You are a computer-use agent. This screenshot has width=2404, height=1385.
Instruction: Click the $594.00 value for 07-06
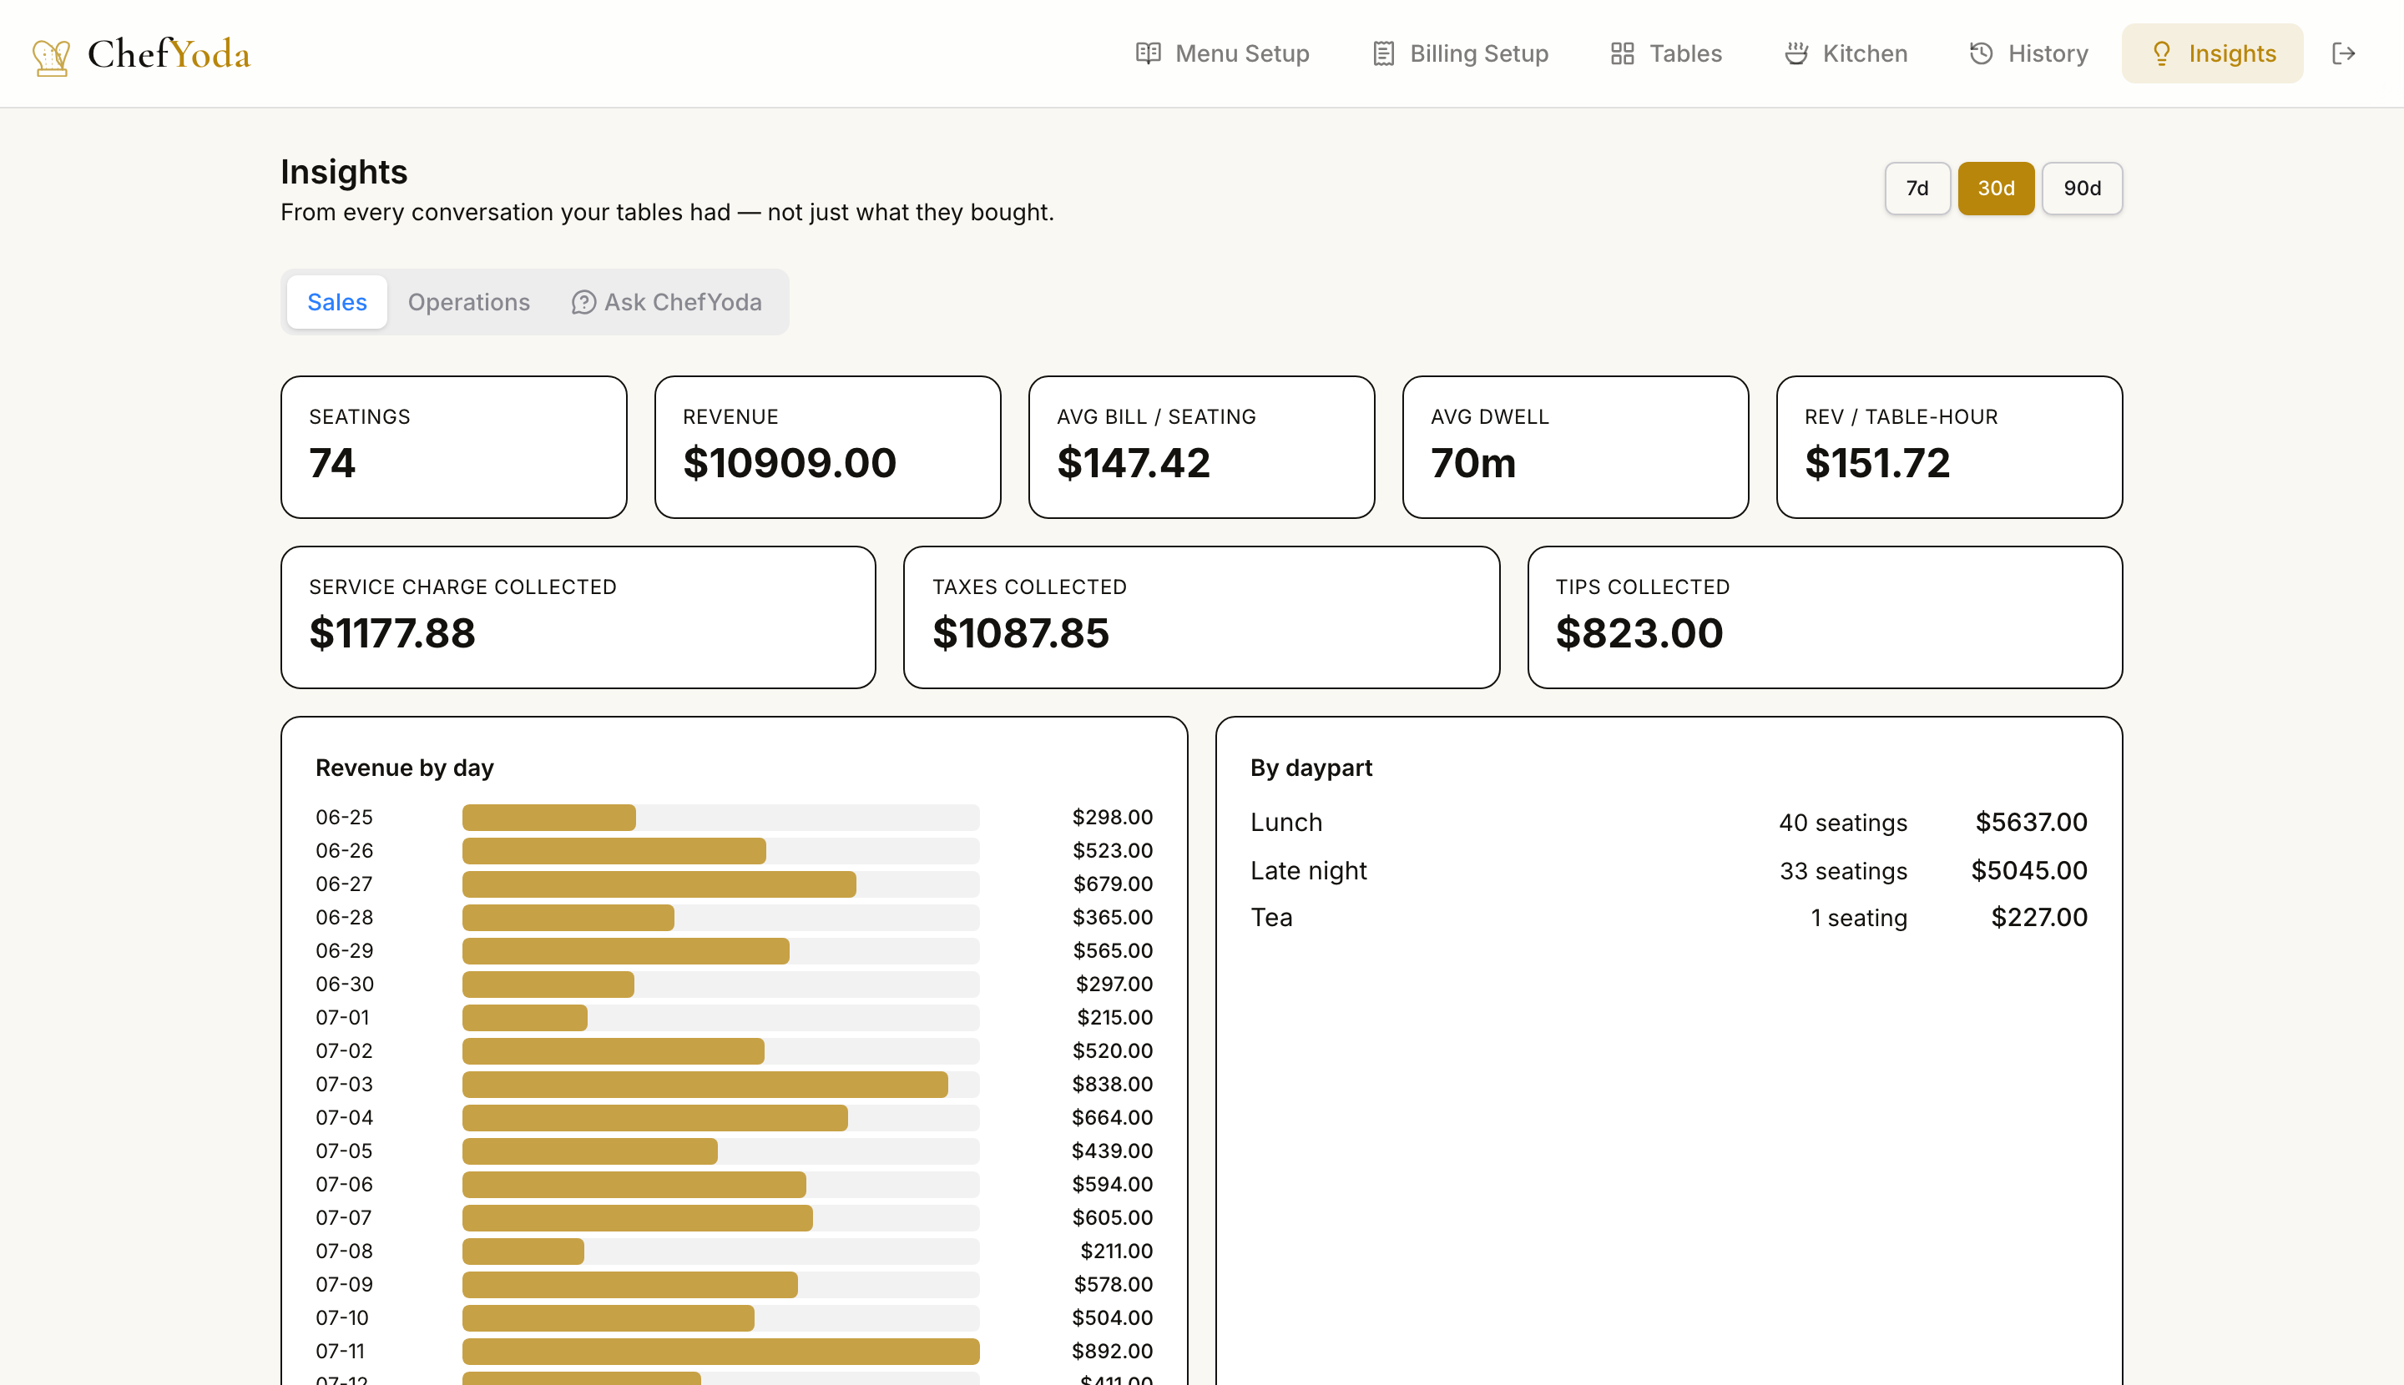point(1113,1184)
